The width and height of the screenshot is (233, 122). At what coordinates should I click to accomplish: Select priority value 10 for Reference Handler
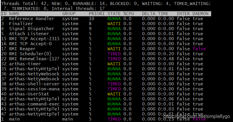92,19
